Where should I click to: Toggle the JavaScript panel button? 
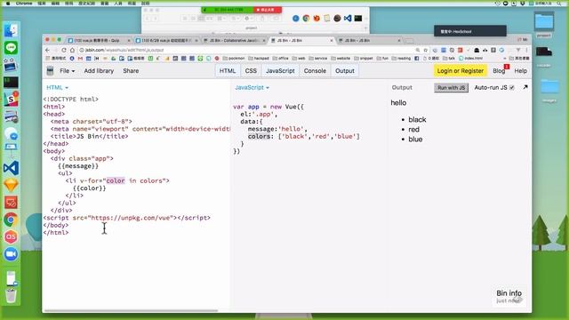click(280, 71)
